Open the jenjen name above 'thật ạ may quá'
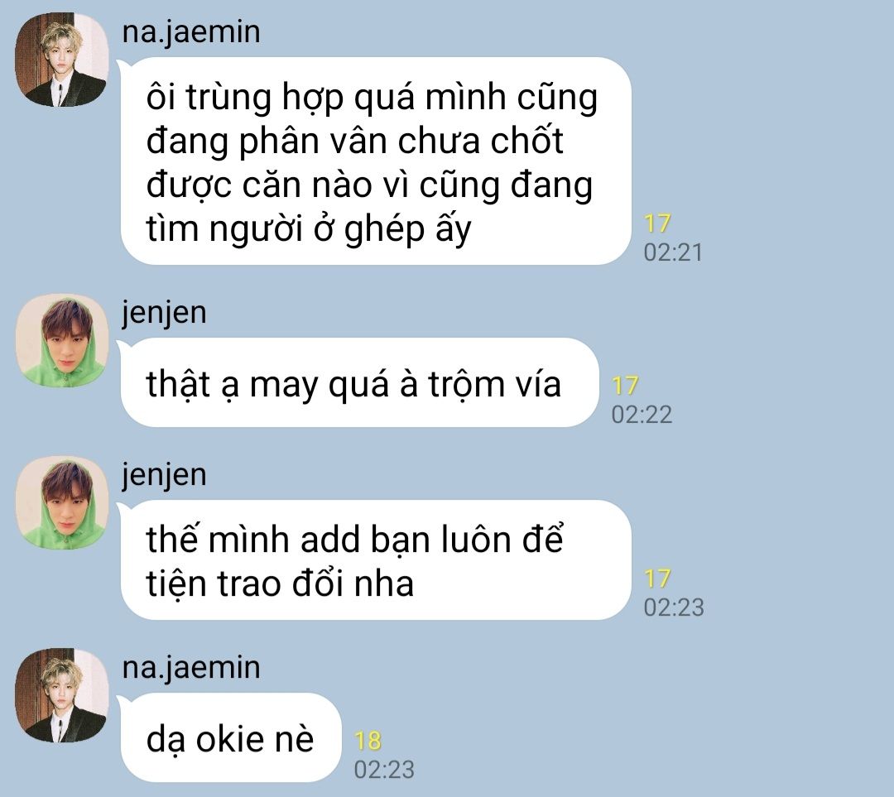Screen dimensions: 894x797 pyautogui.click(x=164, y=313)
